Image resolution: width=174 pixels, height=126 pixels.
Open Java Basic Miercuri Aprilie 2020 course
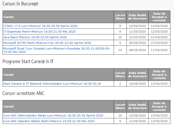[x=35, y=37]
